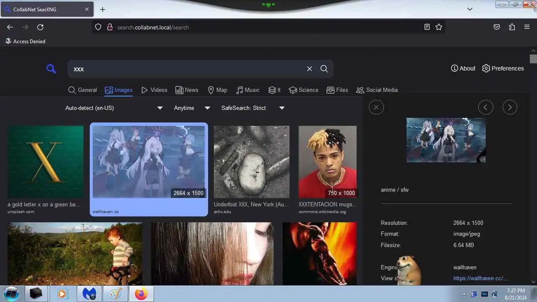Open the child in meadow thumbnail

[75, 254]
